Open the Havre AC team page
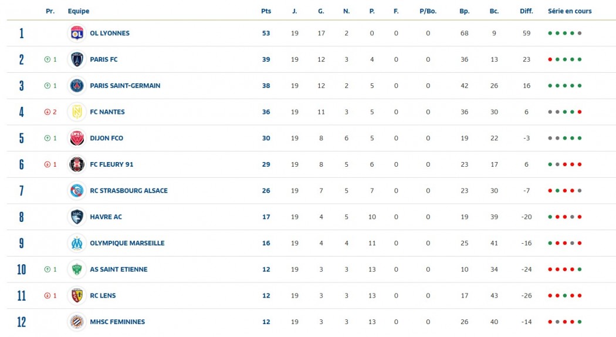The image size is (616, 337). coord(106,217)
